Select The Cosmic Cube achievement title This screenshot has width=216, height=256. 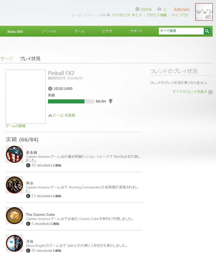coord(40,214)
